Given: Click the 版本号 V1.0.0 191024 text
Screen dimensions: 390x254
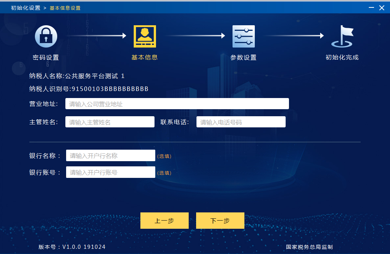Looking at the screenshot, I should click(72, 247).
